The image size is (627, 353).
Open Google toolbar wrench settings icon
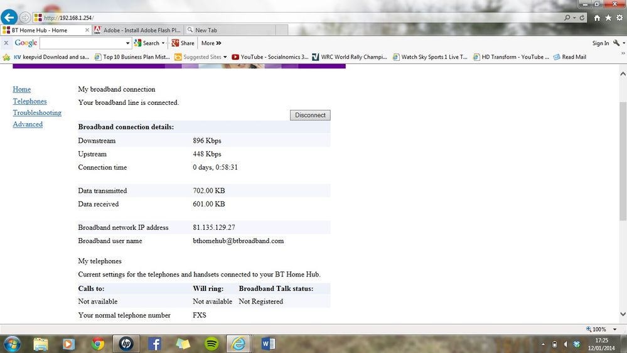click(x=616, y=43)
